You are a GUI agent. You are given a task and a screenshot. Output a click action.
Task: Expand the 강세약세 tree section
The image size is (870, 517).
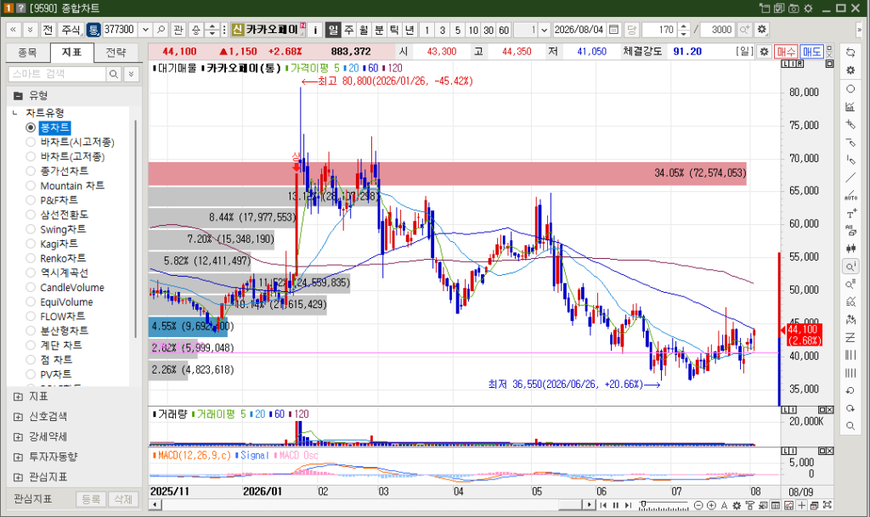coord(18,437)
